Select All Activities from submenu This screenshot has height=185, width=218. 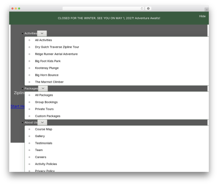pos(44,40)
